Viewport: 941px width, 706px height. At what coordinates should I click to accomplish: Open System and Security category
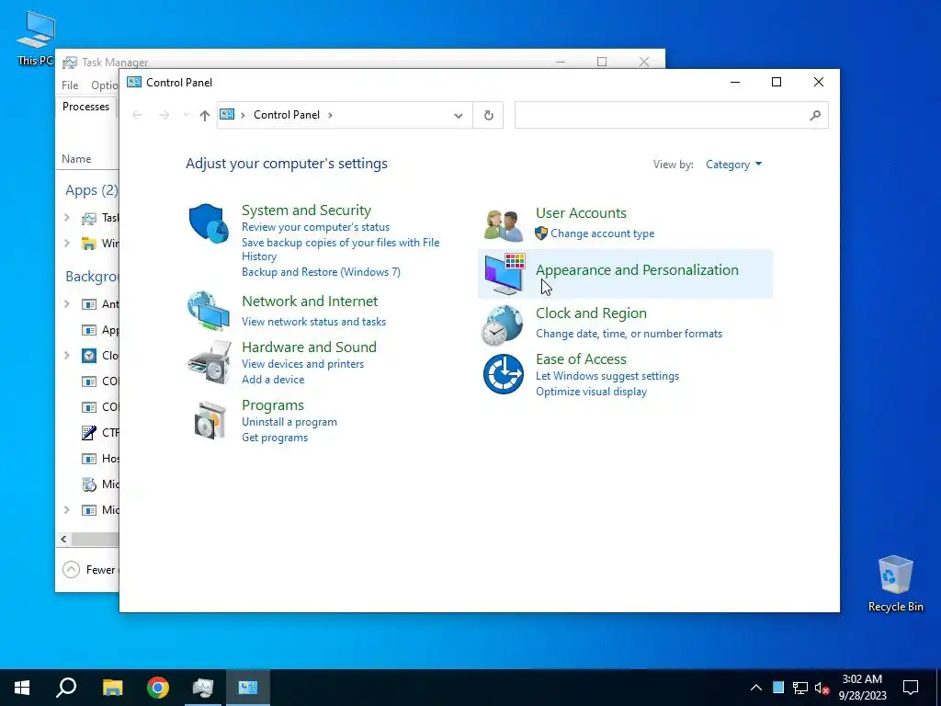pos(306,211)
